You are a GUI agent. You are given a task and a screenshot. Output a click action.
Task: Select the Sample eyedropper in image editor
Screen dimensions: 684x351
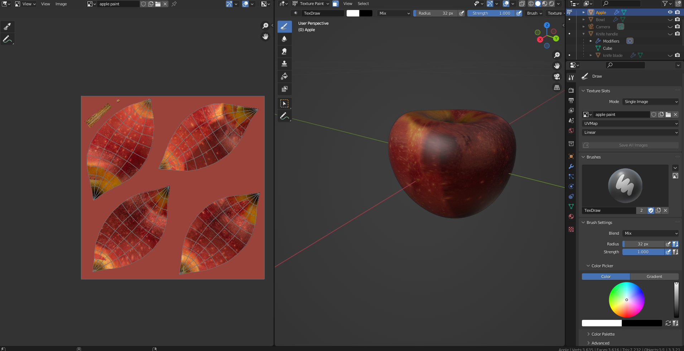7,26
